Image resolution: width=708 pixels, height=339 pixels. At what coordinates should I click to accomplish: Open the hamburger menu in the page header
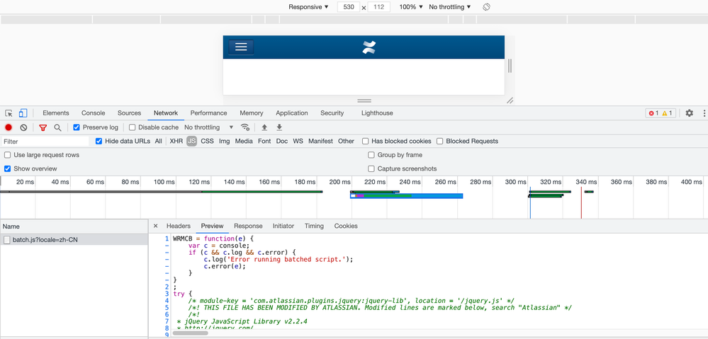click(241, 47)
